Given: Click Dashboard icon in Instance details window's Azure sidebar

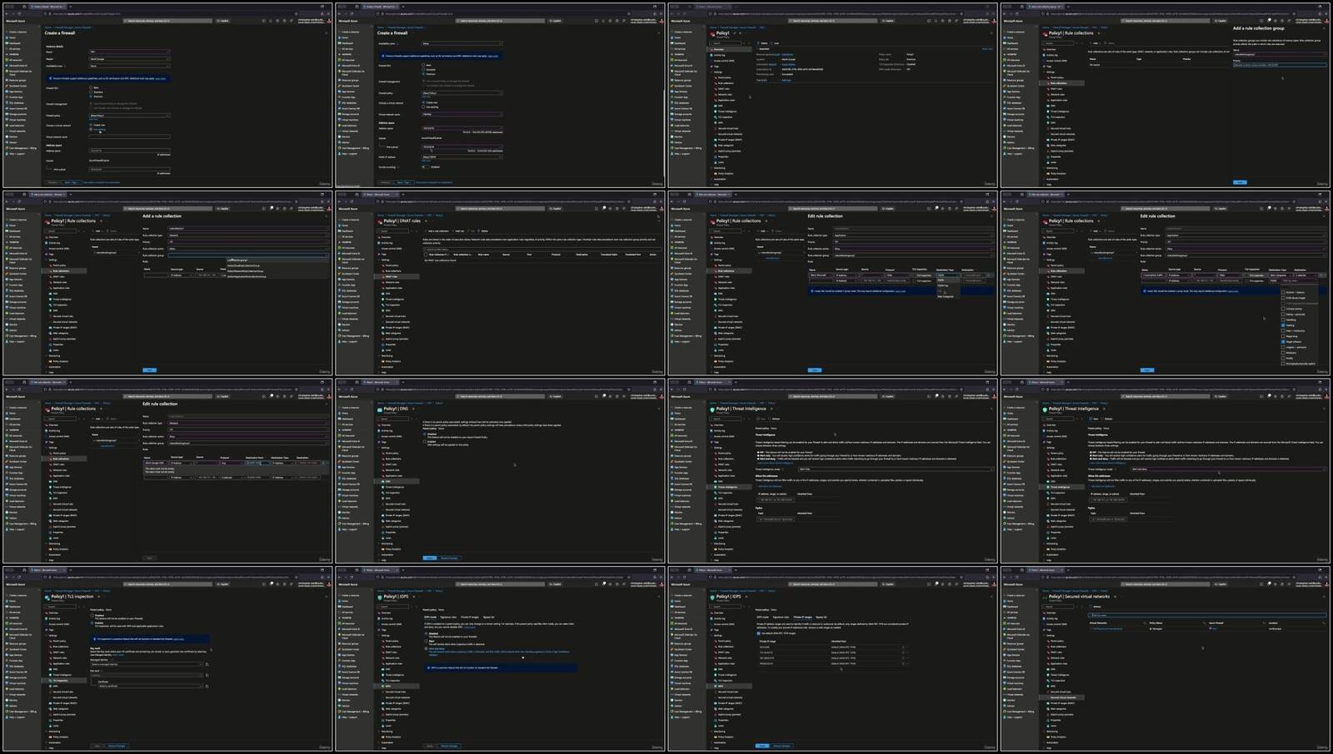Looking at the screenshot, I should (x=7, y=43).
